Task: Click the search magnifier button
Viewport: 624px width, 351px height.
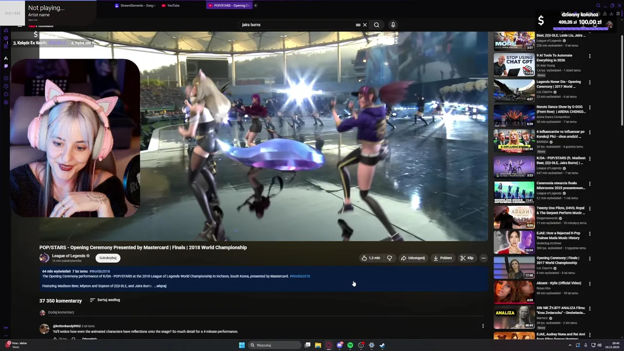Action: click(x=376, y=25)
